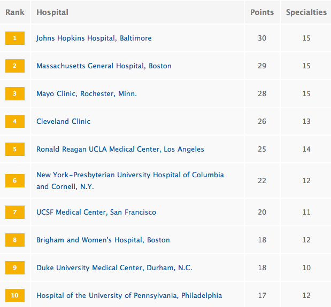Click the rank 2 orange badge

click(x=15, y=66)
